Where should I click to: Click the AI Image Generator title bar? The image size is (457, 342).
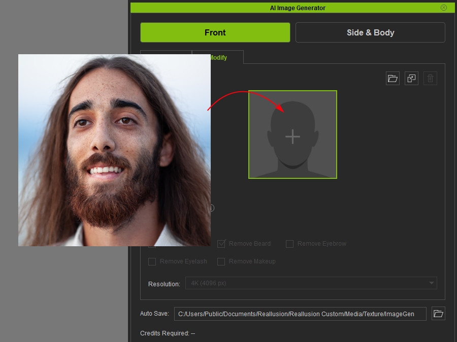click(292, 8)
